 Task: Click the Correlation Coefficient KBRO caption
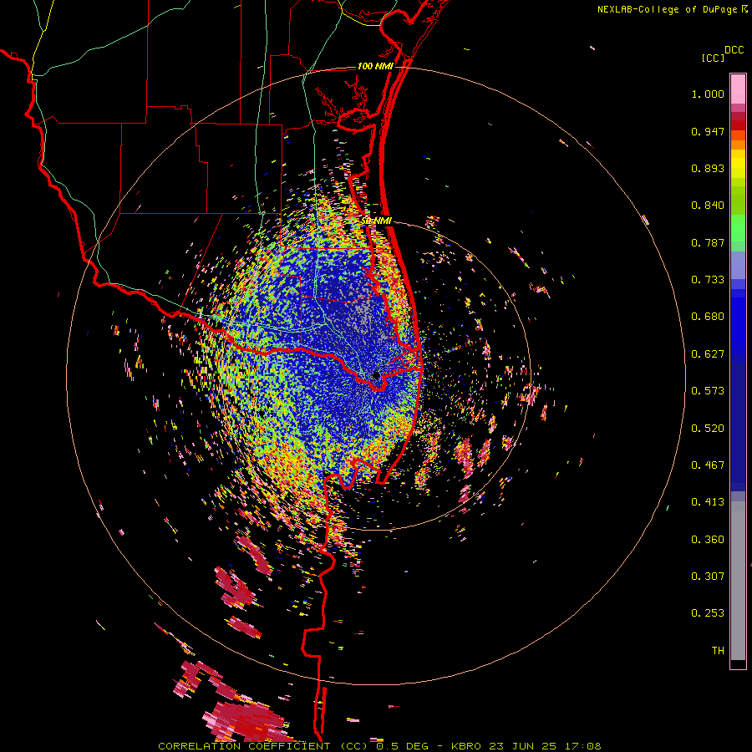coord(379,746)
